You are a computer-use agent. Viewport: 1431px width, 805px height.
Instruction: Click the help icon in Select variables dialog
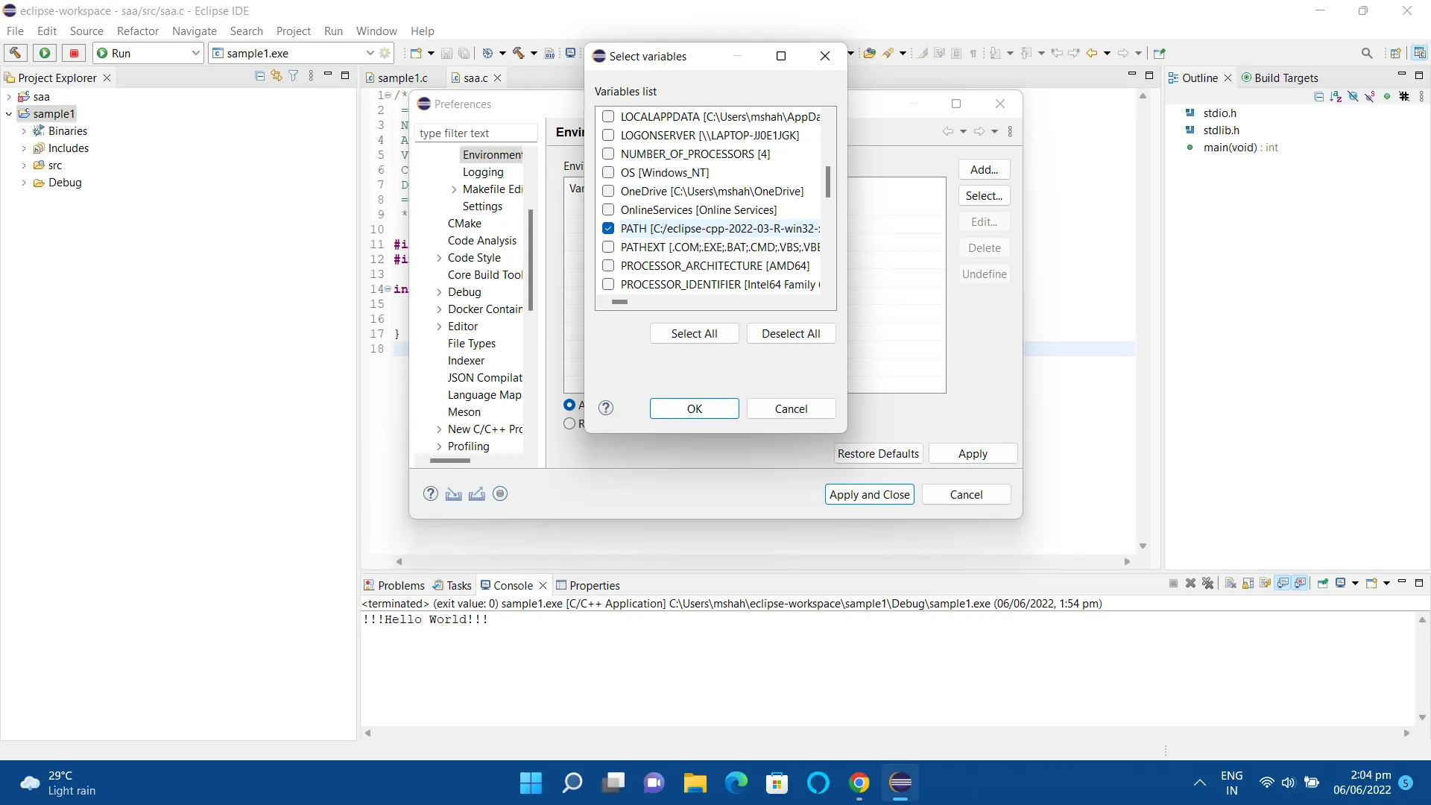pos(606,408)
